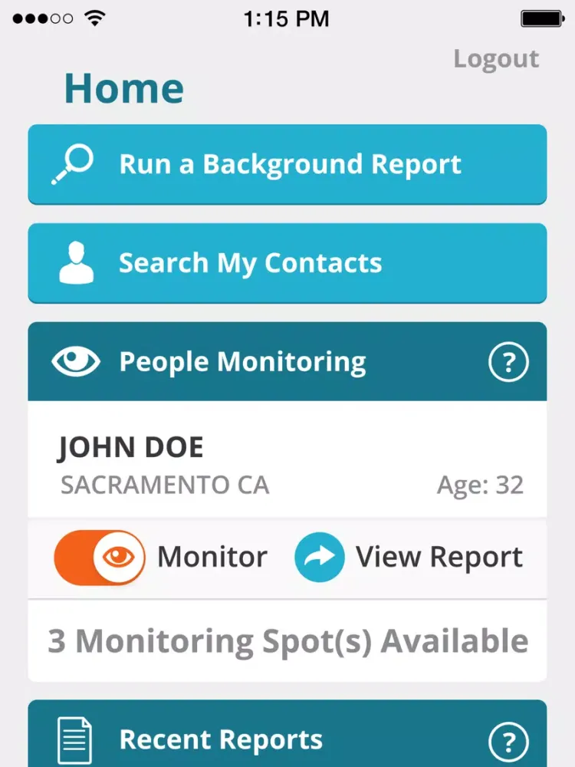The height and width of the screenshot is (767, 575).
Task: Tap 3 Monitoring Spot(s) Available text
Action: (x=287, y=641)
